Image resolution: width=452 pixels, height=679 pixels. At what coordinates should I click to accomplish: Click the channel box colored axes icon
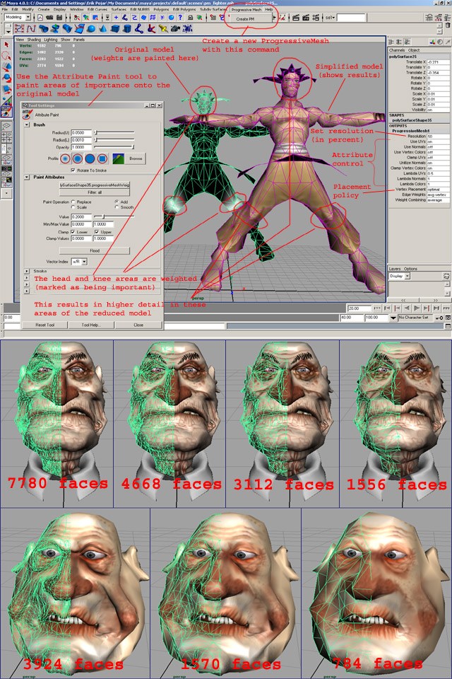(x=432, y=42)
